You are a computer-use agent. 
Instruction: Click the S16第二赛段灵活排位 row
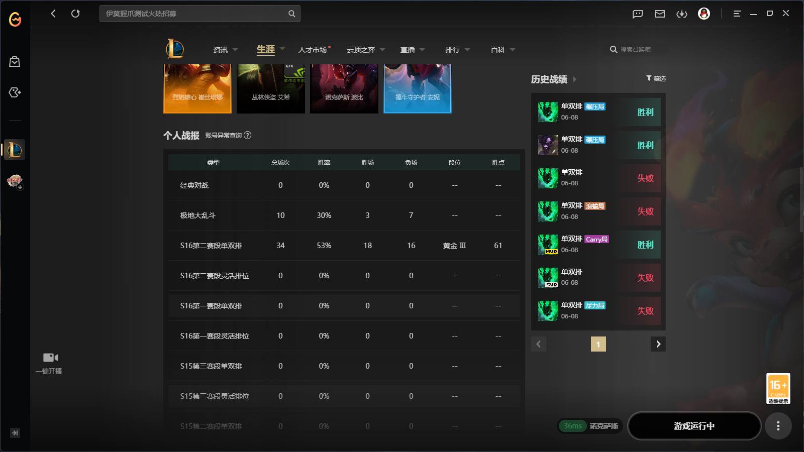point(344,276)
